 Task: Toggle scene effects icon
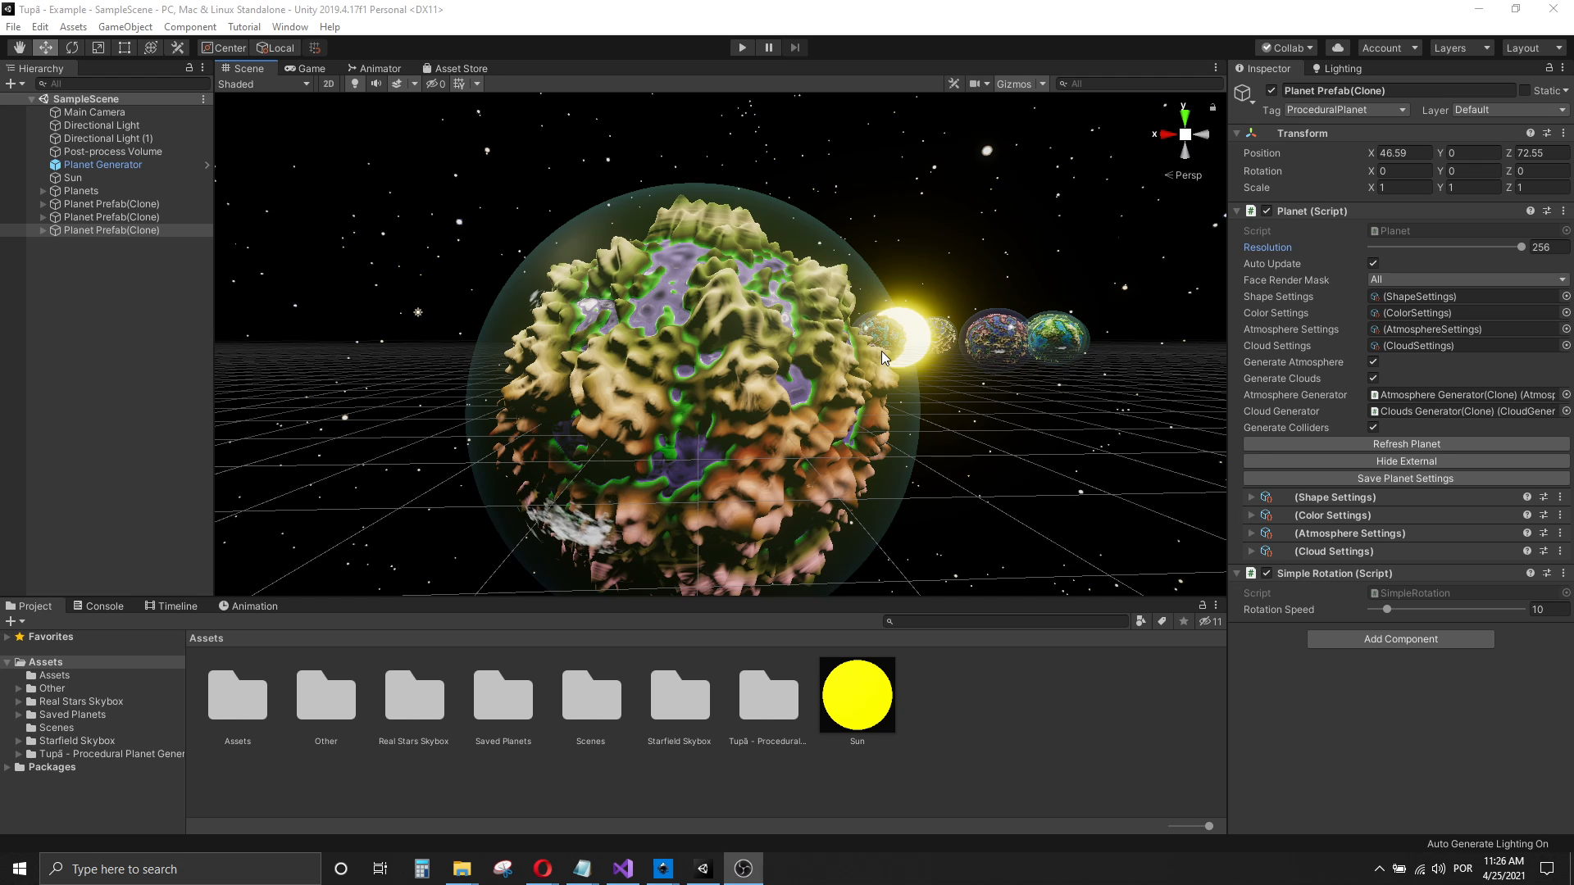(x=397, y=84)
